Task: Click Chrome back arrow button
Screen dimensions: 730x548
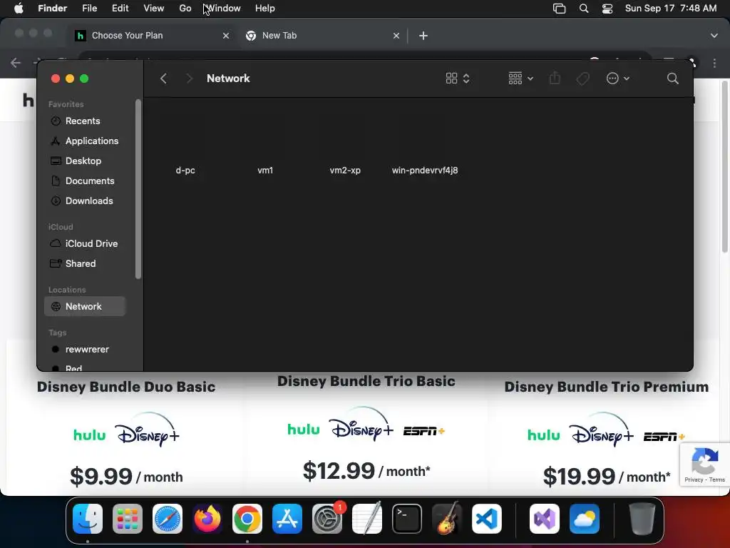Action: tap(16, 63)
